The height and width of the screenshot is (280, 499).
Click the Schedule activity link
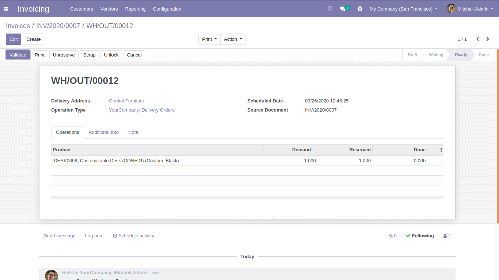(x=133, y=236)
